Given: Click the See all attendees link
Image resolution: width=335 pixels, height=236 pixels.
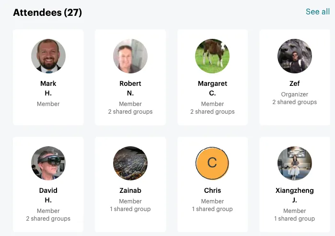Looking at the screenshot, I should tap(318, 12).
